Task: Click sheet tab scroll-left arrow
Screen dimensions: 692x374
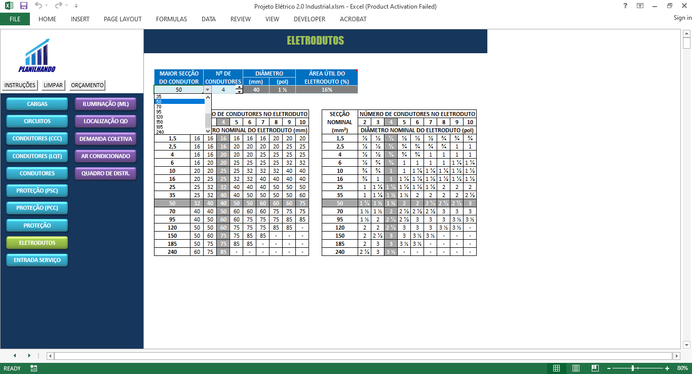Action: point(15,355)
